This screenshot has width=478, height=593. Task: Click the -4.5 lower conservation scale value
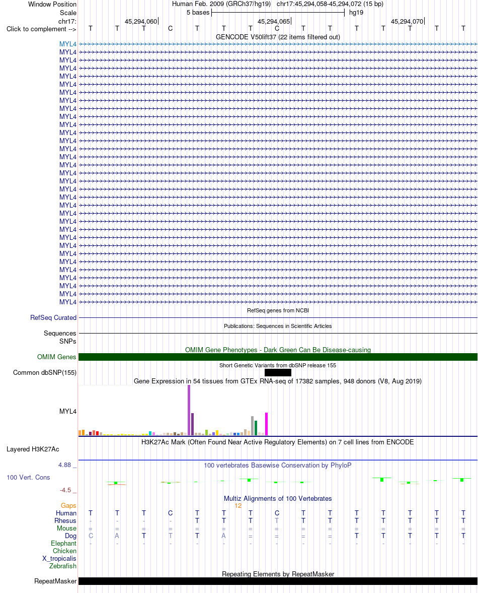65,490
